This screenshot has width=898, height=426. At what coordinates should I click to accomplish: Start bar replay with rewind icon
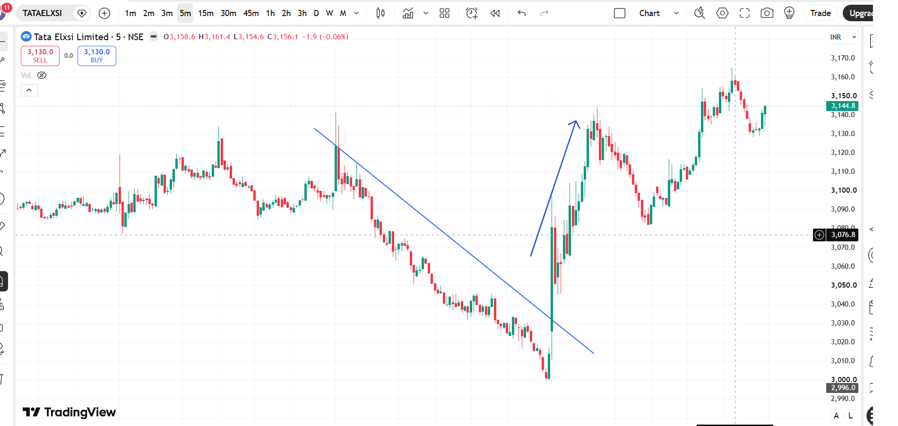tap(495, 13)
